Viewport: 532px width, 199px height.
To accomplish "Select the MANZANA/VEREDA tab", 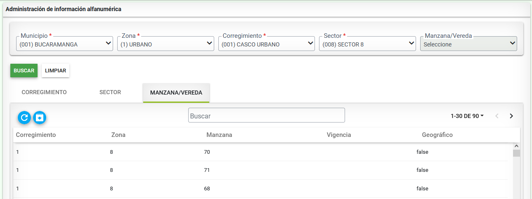I will coord(176,93).
